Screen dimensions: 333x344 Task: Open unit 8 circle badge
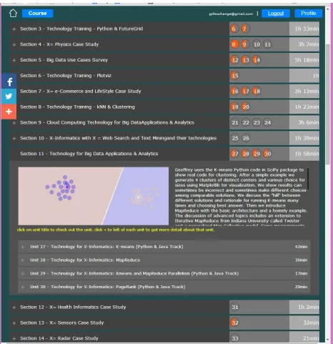coord(234,44)
